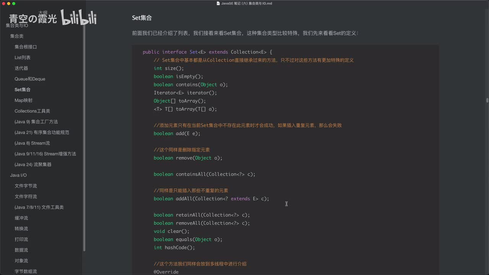489x275 pixels.
Task: Jump to (Java 9) 集合工厂方法
Action: [36, 121]
